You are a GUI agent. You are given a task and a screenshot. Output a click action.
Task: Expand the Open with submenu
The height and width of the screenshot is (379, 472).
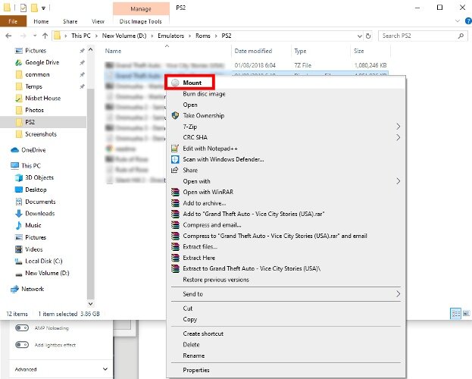coord(399,181)
